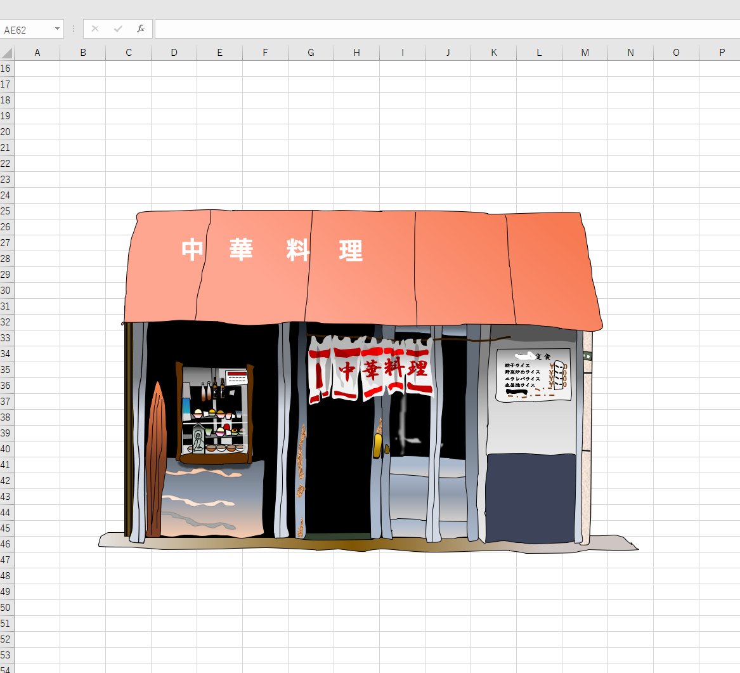Click the food display window shape
Image resolution: width=740 pixels, height=673 pixels.
click(215, 413)
